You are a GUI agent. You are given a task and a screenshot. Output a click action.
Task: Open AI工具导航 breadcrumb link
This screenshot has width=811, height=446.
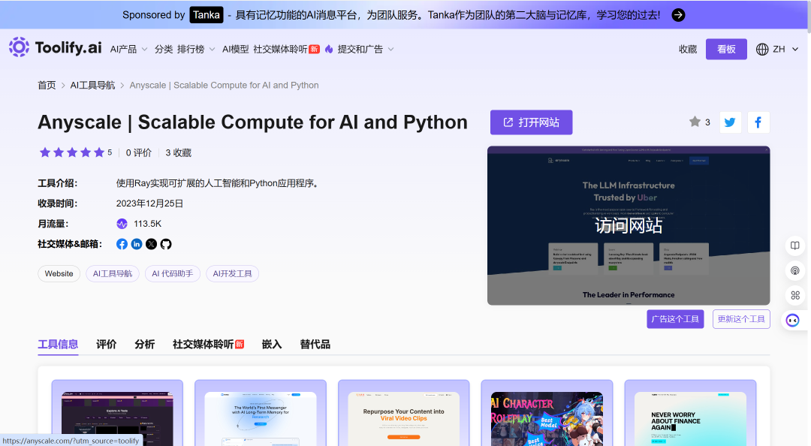click(92, 86)
